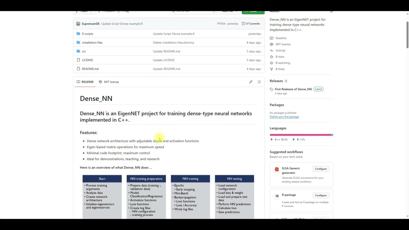Click the book icon on the README tab
The image size is (409, 230).
click(x=78, y=82)
